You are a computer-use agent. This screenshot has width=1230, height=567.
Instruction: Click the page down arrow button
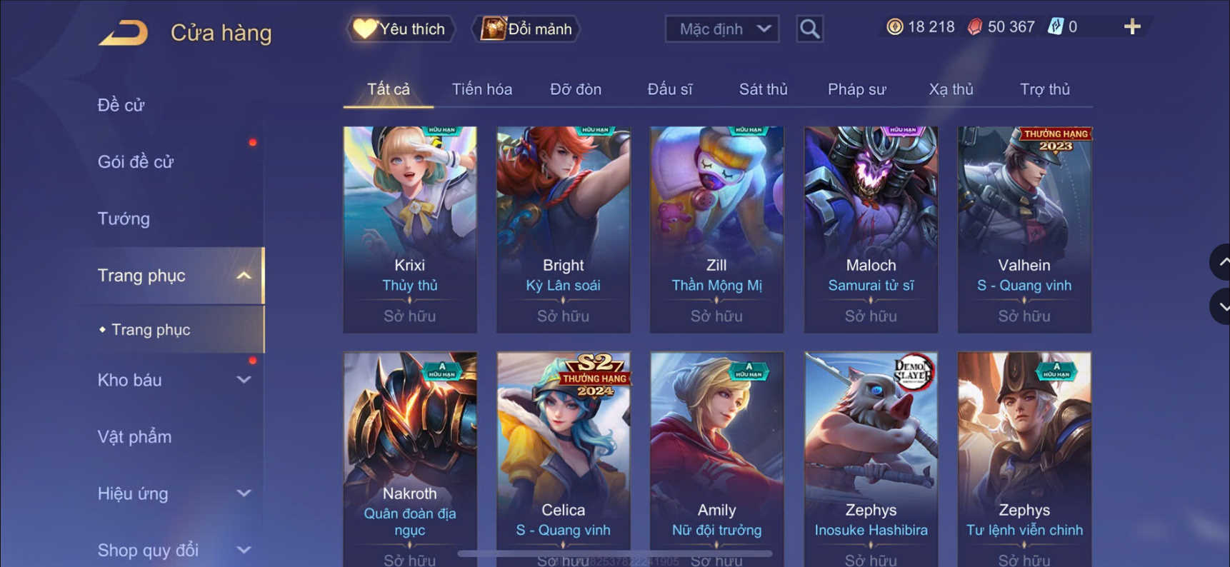click(1221, 306)
